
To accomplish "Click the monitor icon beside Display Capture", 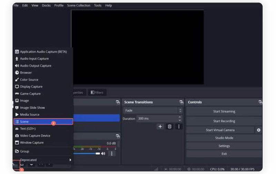I will pos(17,87).
